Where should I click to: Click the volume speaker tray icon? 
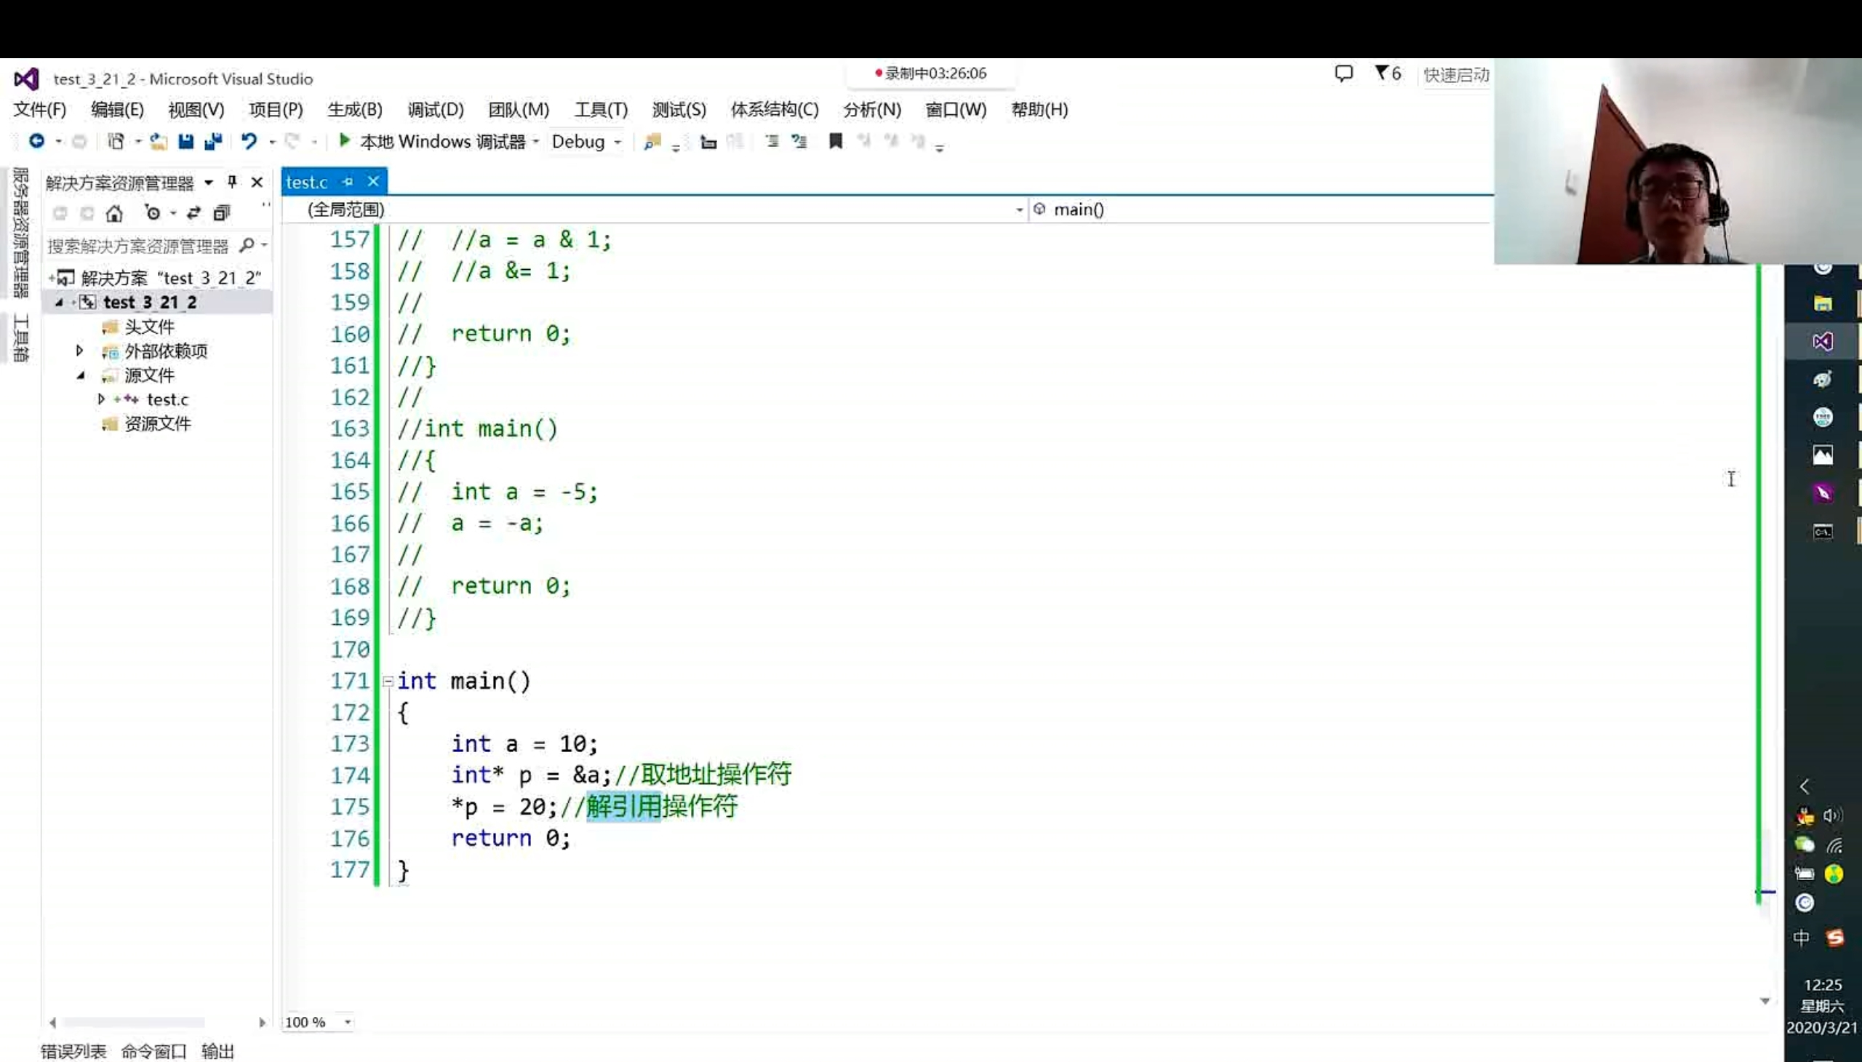(1833, 815)
